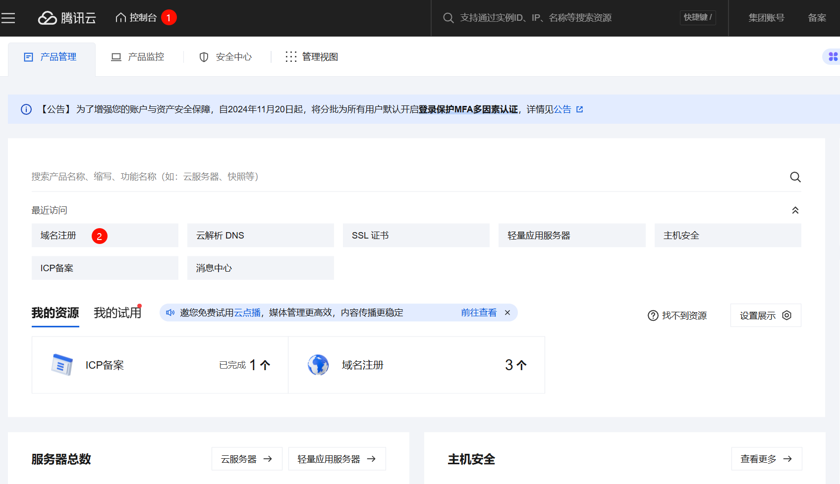Screen dimensions: 840x484
Task: Open SSL 证书 from recent visits
Action: click(x=416, y=236)
